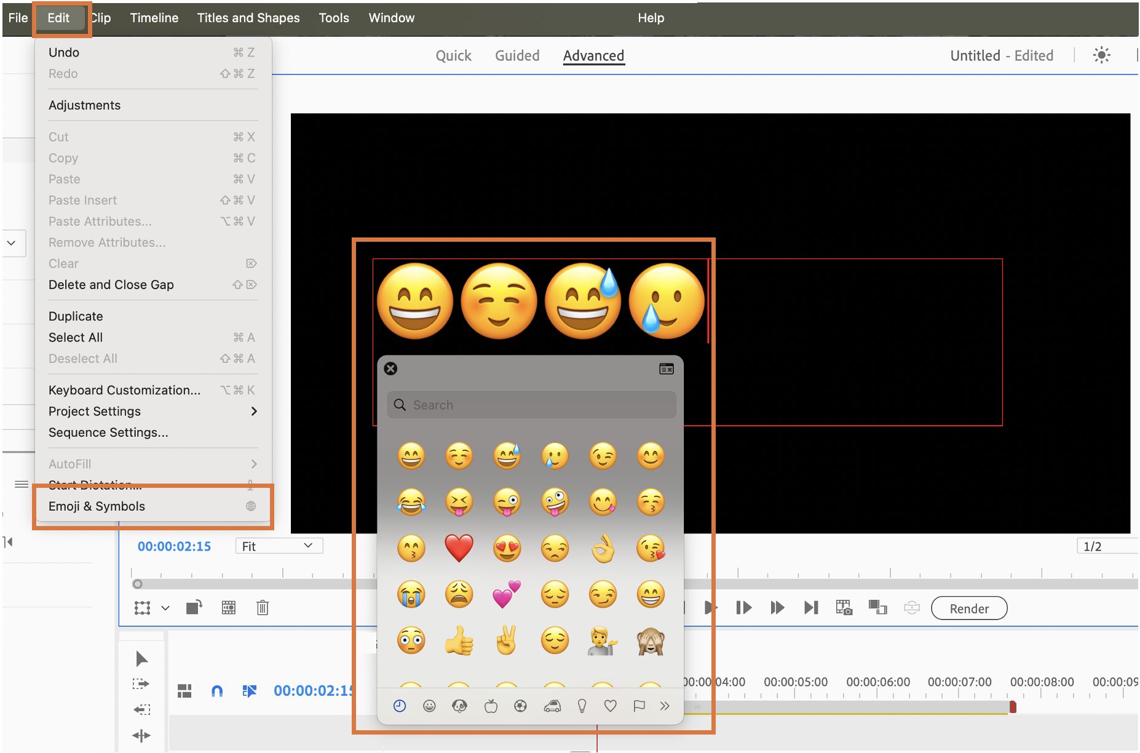Switch to Quick mode
The width and height of the screenshot is (1140, 753).
[x=453, y=56]
